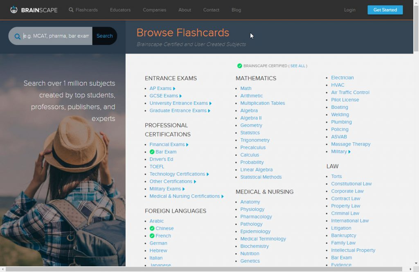419x272 pixels.
Task: Open the Multiplication Tables link
Action: tap(262, 103)
